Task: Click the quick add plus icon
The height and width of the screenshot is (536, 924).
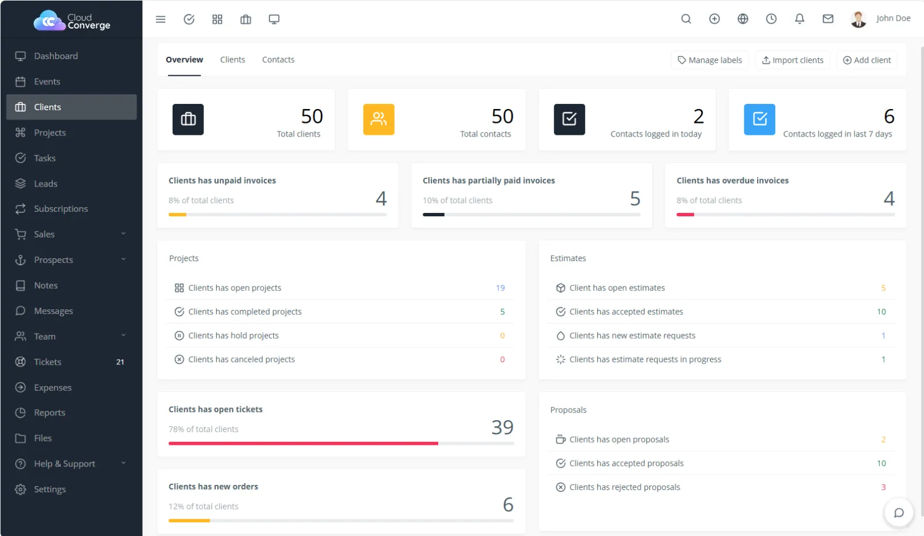Action: coord(715,19)
